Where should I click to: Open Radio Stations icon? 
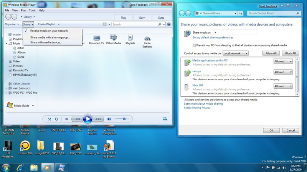coord(147,42)
